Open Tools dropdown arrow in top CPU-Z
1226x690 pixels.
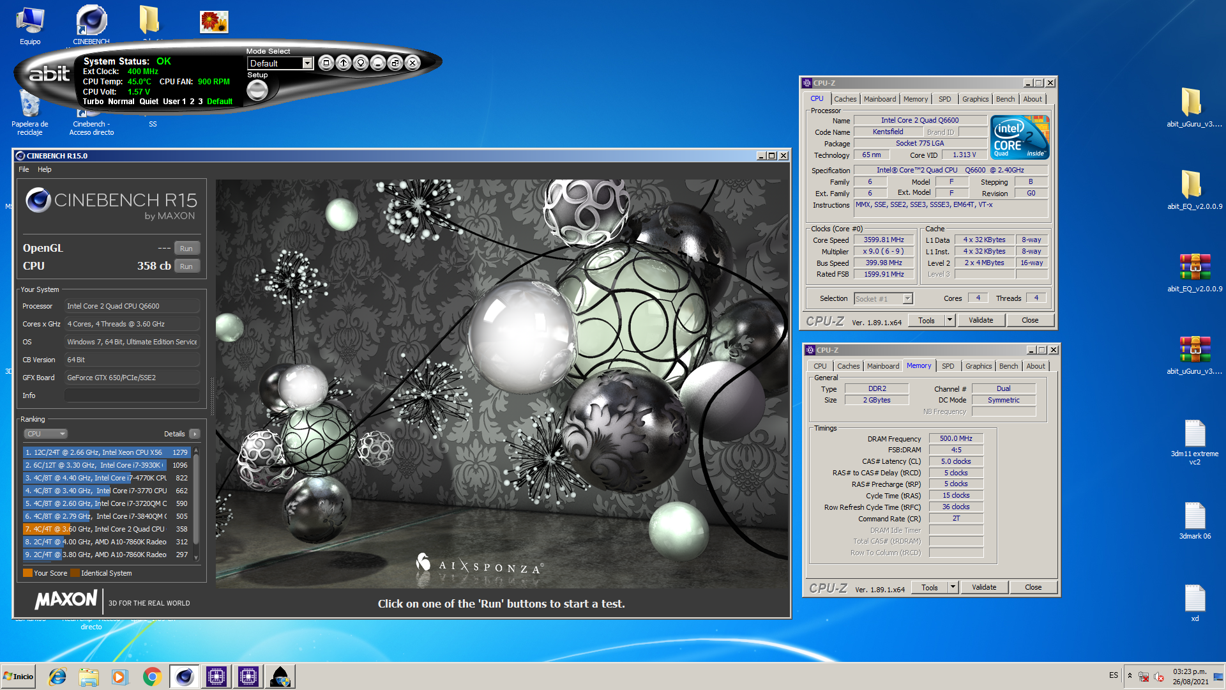point(950,321)
